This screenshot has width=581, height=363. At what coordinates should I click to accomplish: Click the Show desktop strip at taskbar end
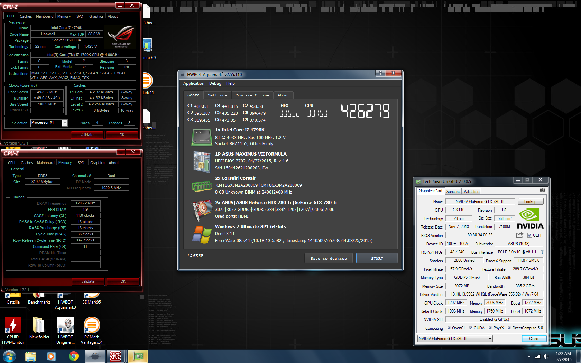tap(579, 356)
